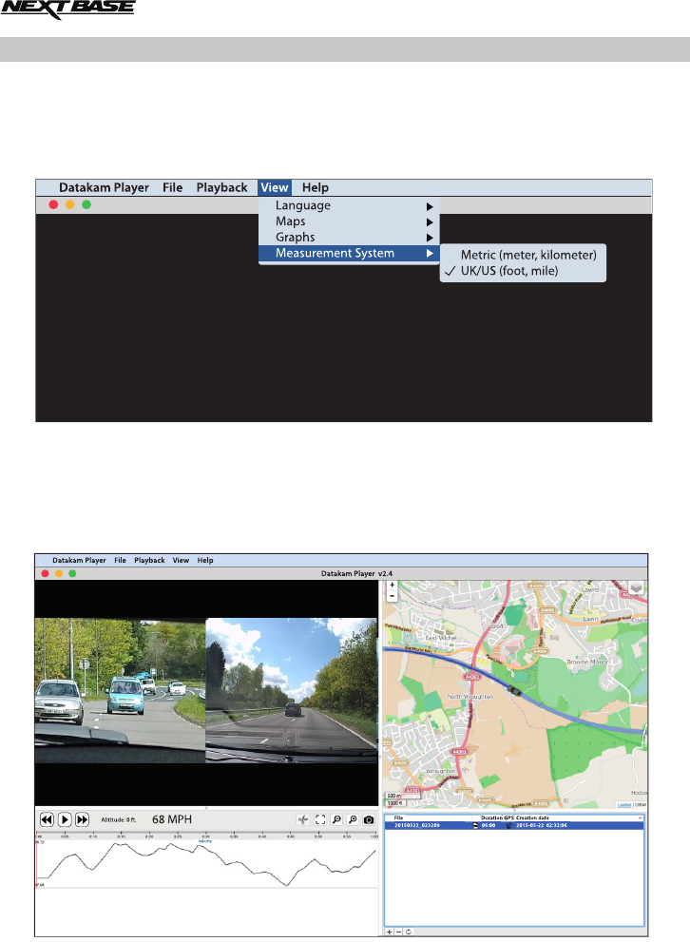Sort file list by Creation date column header
The width and height of the screenshot is (690, 942).
tap(532, 818)
